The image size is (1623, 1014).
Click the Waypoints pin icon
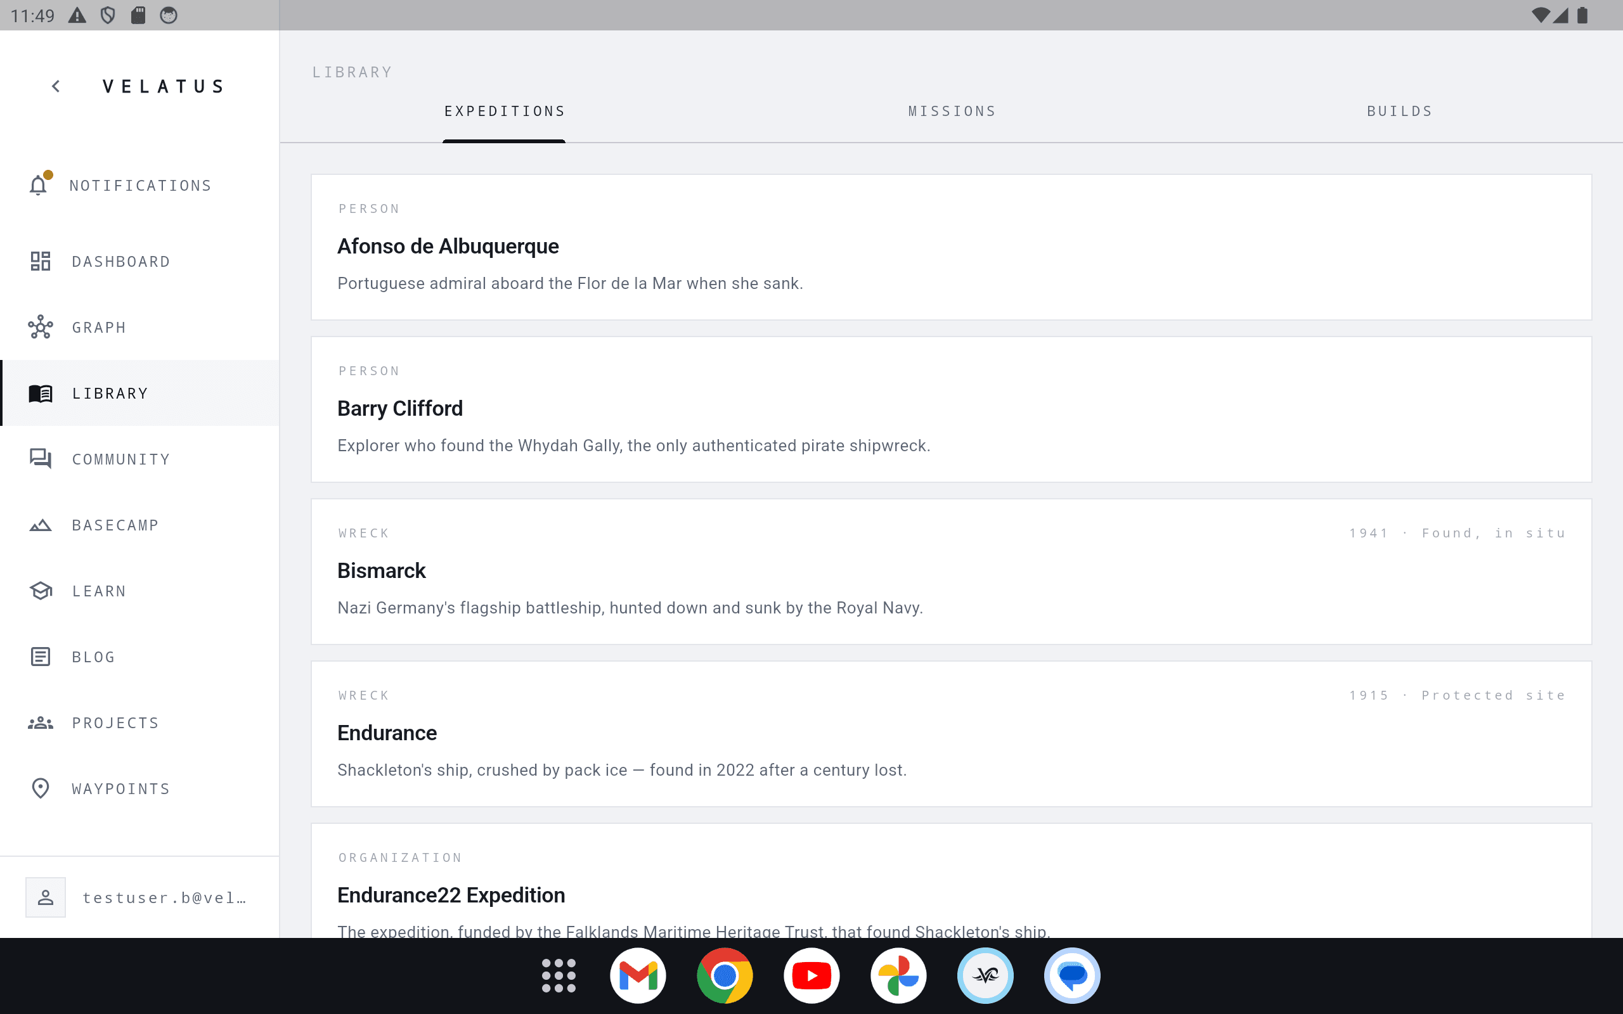point(40,788)
